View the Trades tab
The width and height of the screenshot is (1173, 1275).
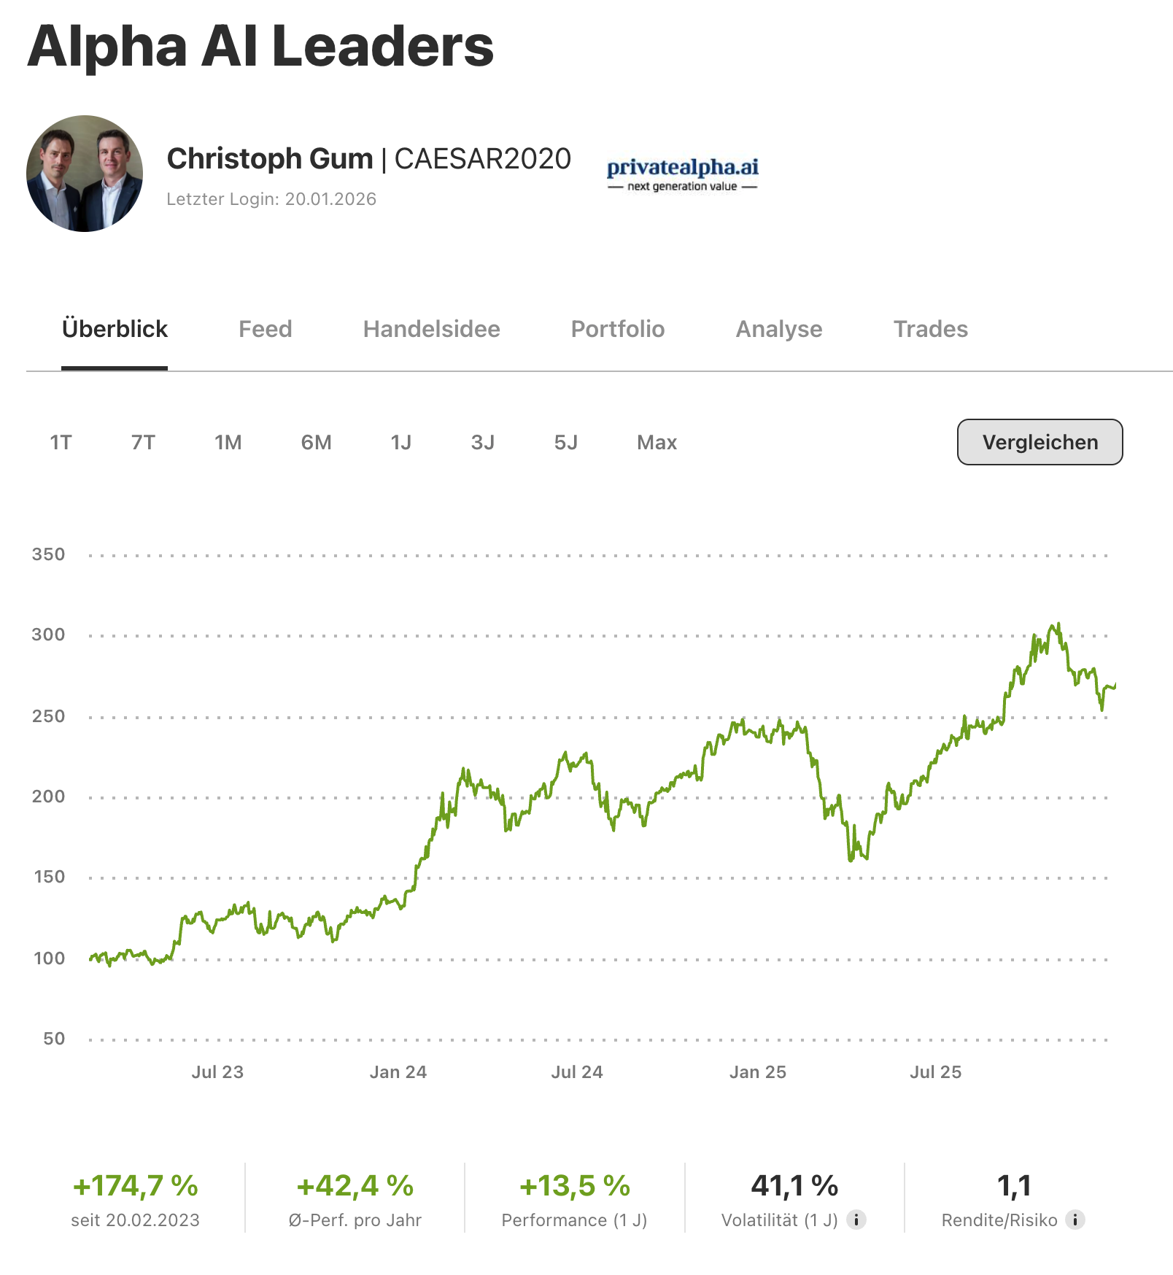pos(930,329)
